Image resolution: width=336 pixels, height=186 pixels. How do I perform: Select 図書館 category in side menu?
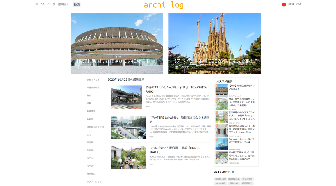[x=90, y=143]
